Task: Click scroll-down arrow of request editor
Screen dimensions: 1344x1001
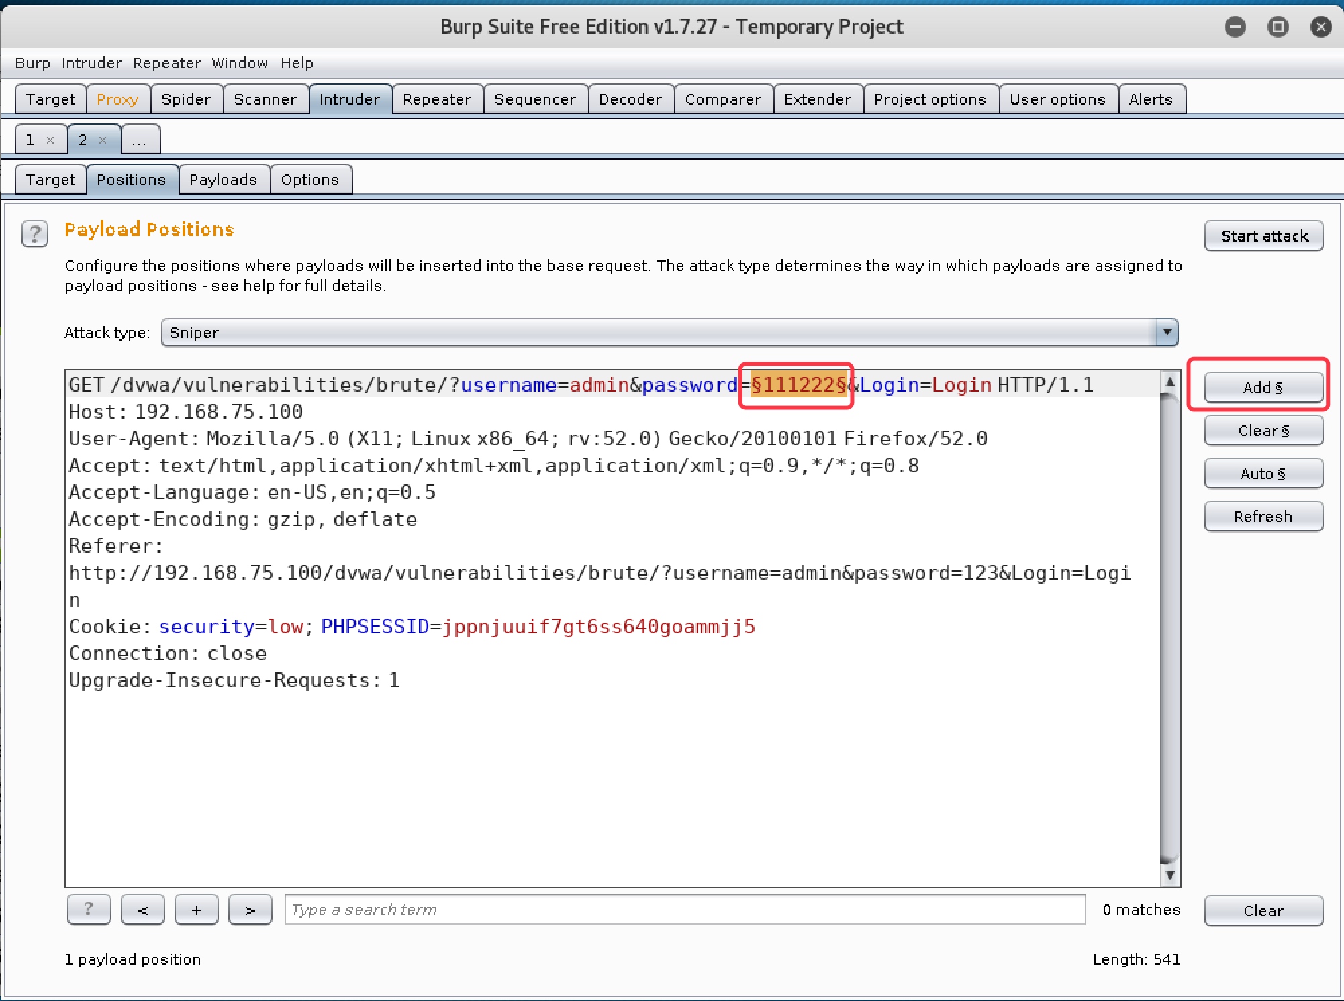Action: click(1170, 875)
